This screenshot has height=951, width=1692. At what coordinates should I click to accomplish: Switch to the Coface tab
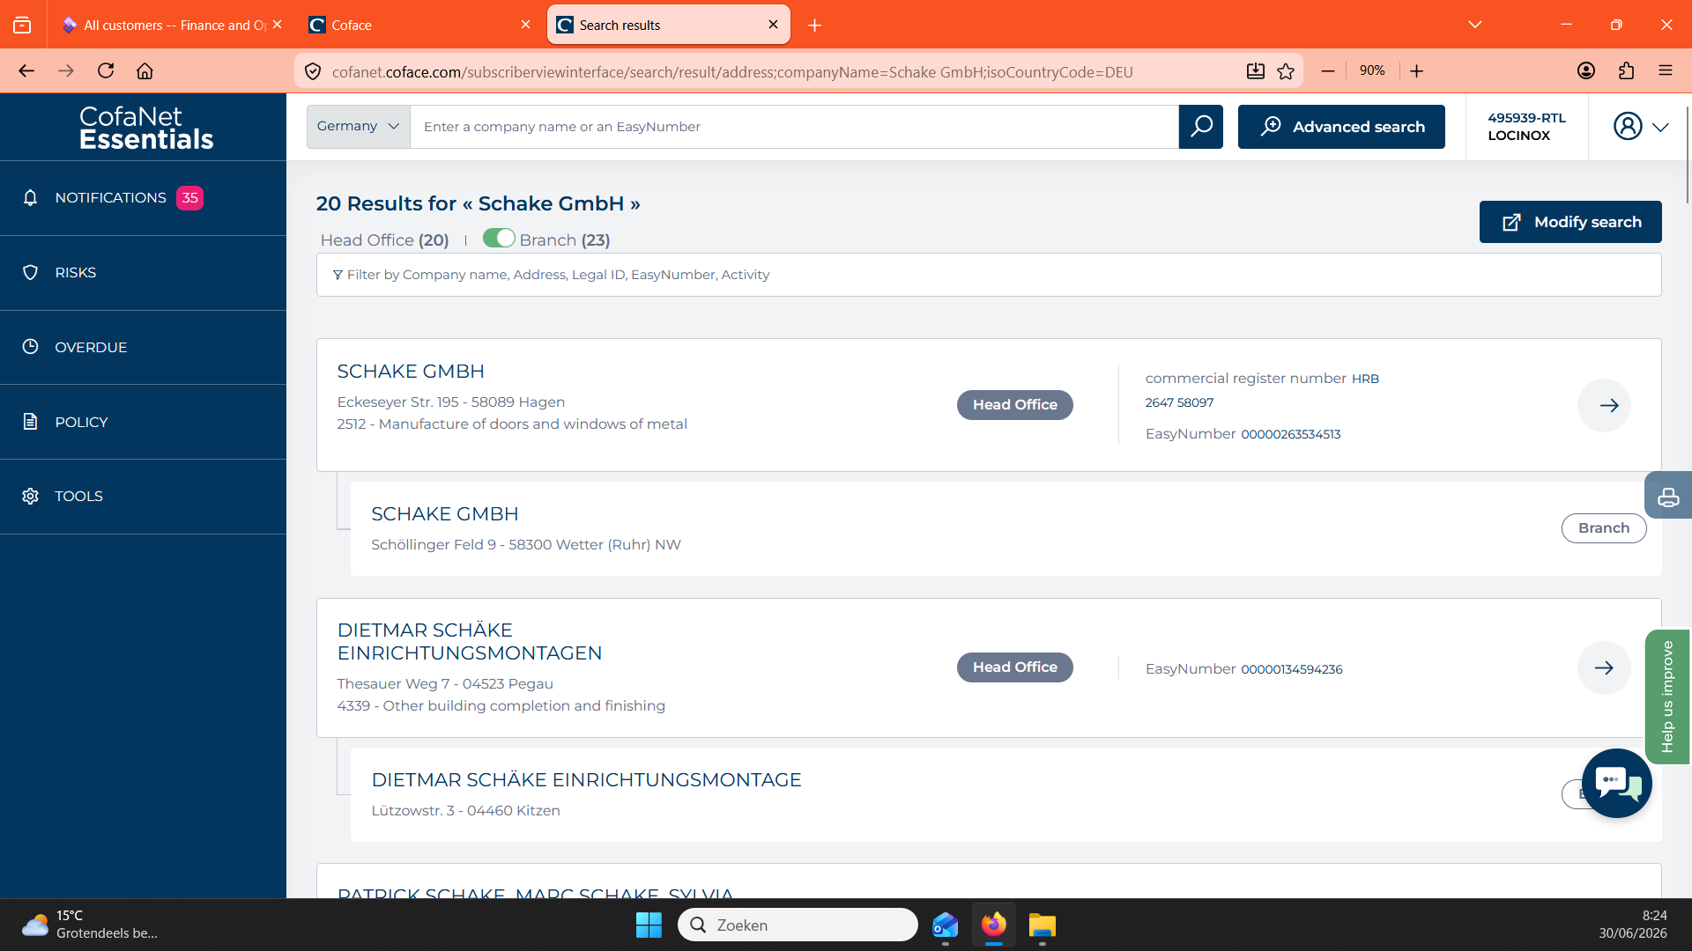tap(419, 25)
